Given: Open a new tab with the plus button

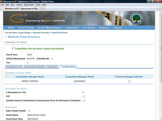Looking at the screenshot, I should (x=43, y=9).
